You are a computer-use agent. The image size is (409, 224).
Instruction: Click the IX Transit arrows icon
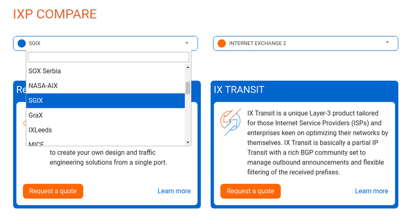click(x=230, y=121)
